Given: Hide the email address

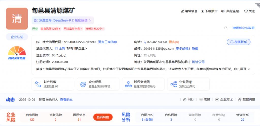Looking at the screenshot, I should tap(195, 49).
